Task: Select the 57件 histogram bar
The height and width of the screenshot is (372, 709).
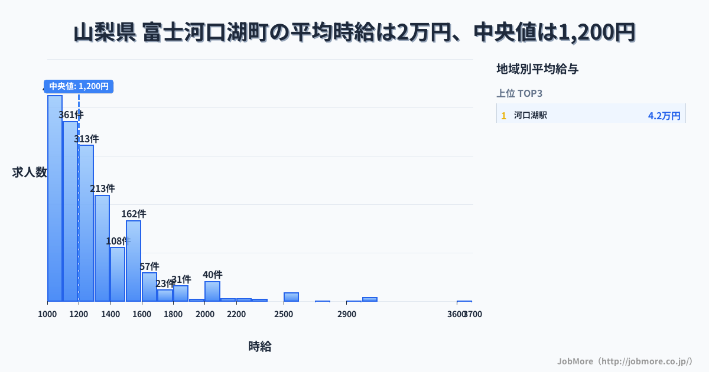Action: [x=149, y=286]
